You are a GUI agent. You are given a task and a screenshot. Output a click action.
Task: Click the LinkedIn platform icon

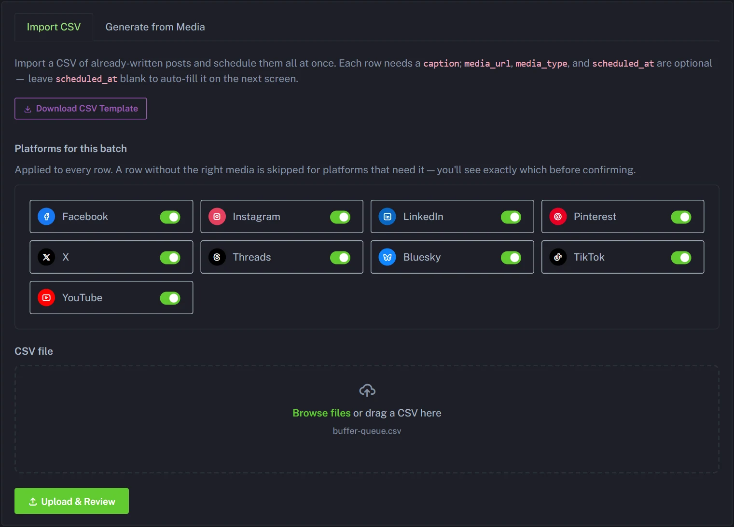click(388, 217)
